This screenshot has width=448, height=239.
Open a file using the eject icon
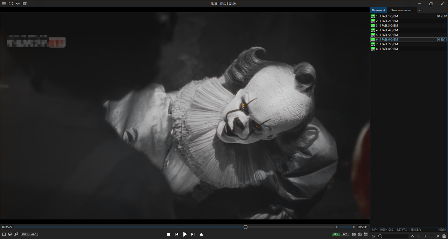pos(201,234)
